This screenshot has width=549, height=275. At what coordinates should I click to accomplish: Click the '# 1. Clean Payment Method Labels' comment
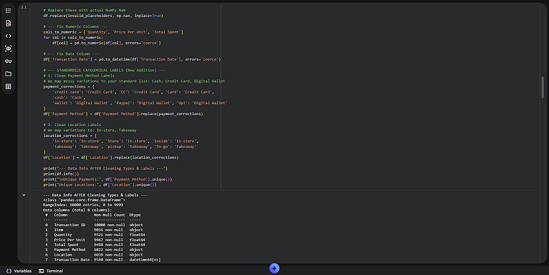[79, 76]
